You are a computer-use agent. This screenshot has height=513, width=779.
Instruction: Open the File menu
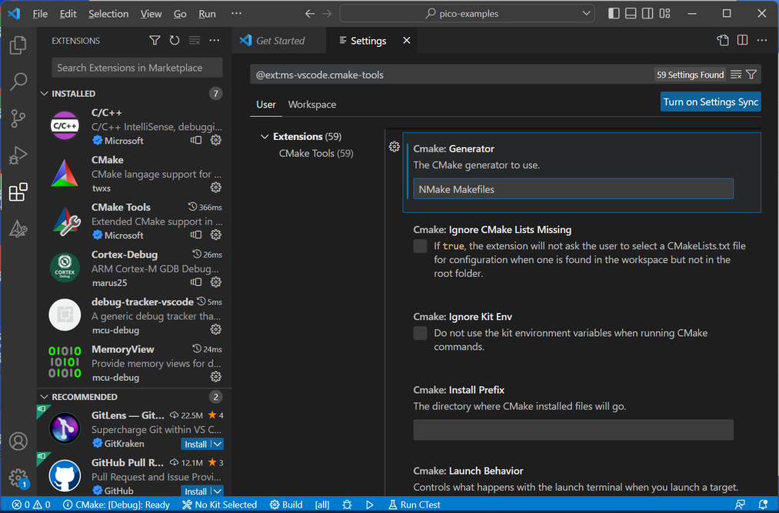pos(40,14)
